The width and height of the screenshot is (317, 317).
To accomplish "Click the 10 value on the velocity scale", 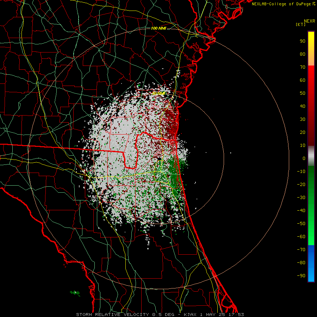I will [x=303, y=145].
